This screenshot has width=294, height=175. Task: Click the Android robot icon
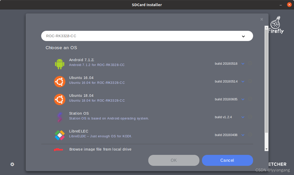tap(60, 64)
